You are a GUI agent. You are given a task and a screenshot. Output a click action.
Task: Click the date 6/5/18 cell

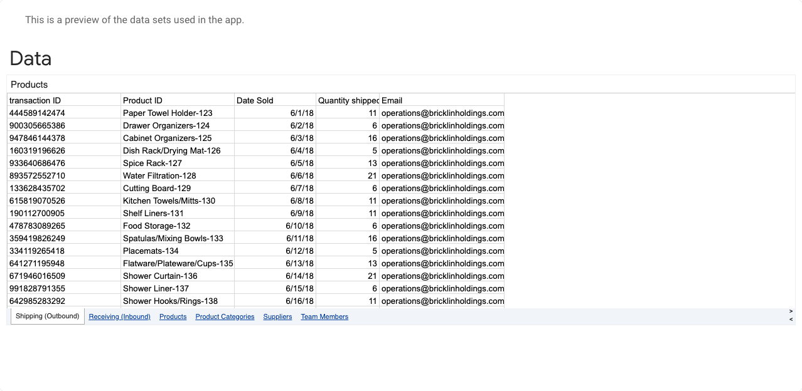click(275, 163)
